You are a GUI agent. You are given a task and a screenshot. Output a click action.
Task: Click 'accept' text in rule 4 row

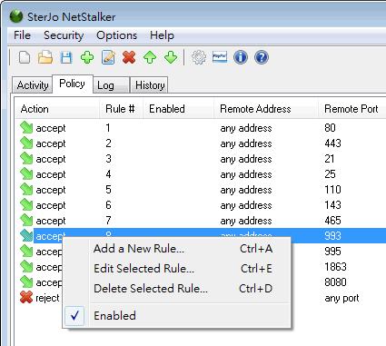click(x=51, y=174)
